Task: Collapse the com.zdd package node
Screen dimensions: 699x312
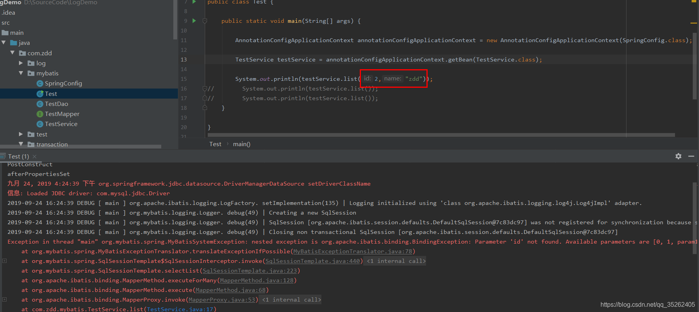Action: (x=12, y=53)
